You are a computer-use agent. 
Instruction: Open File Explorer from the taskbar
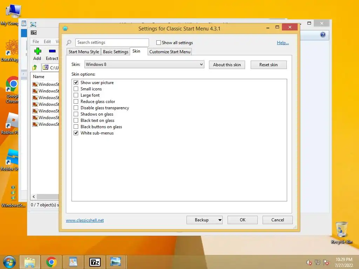pos(30,262)
